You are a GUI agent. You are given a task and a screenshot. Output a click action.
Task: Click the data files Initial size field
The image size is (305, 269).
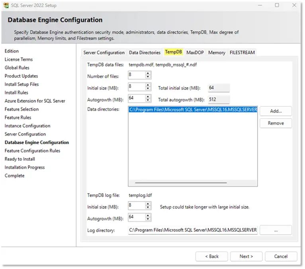tap(137, 87)
